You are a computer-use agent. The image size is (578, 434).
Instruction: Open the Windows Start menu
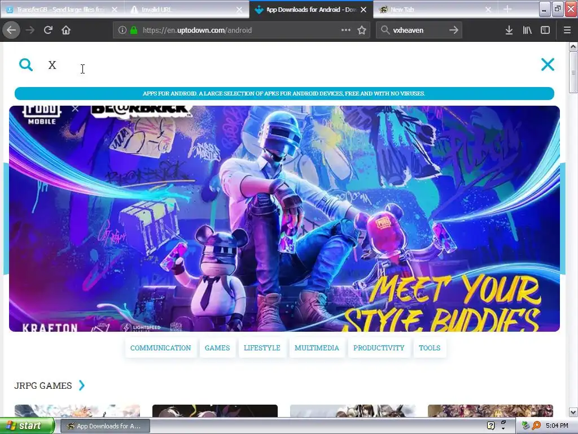(27, 426)
